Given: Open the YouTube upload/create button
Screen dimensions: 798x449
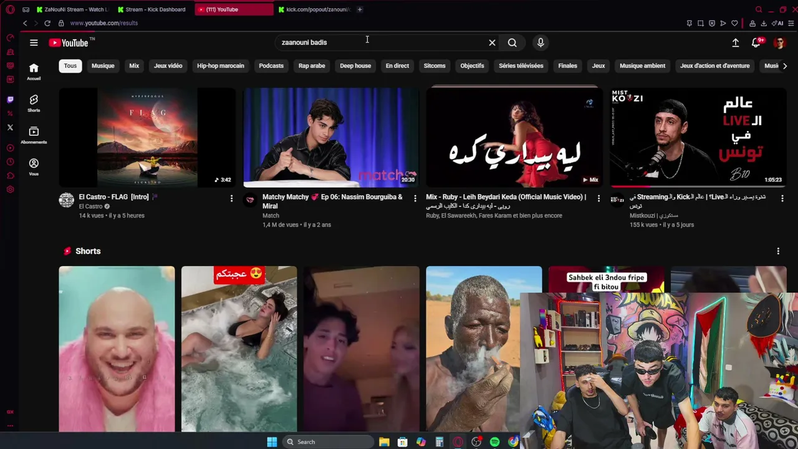Looking at the screenshot, I should tap(736, 42).
